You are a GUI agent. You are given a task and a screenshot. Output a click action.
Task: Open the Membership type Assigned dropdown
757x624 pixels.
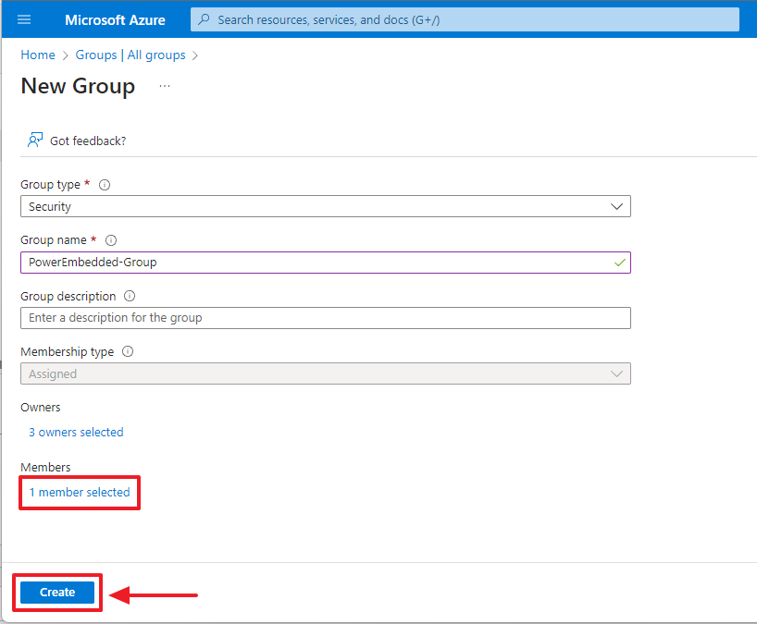324,374
